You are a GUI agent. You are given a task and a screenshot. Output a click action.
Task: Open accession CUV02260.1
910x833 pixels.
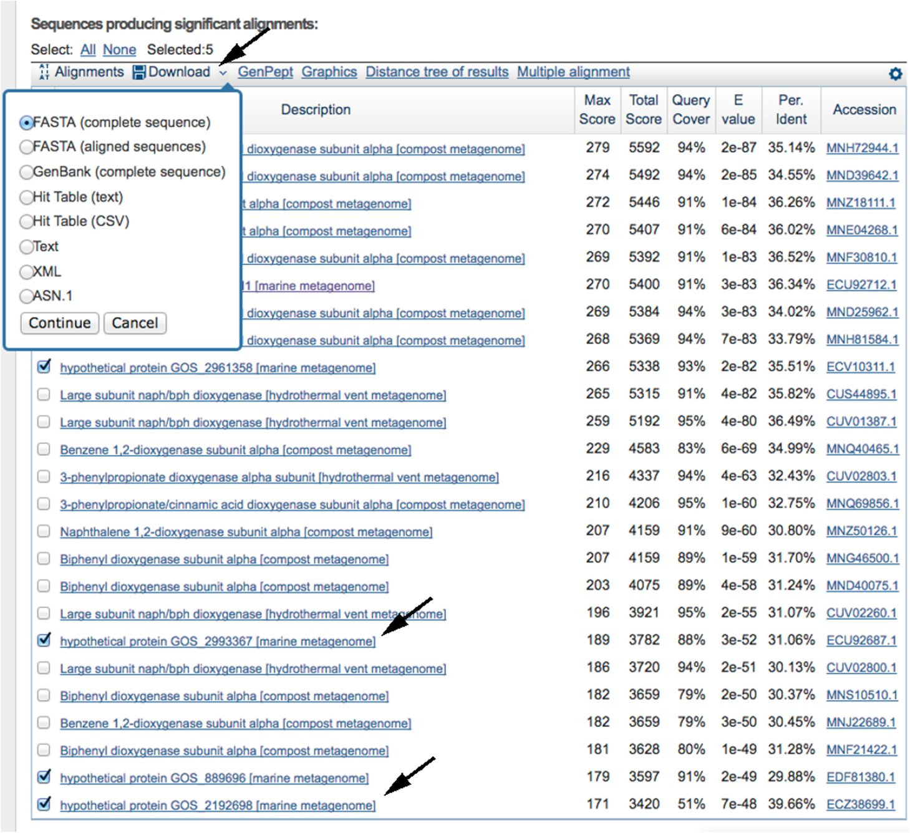coord(861,614)
